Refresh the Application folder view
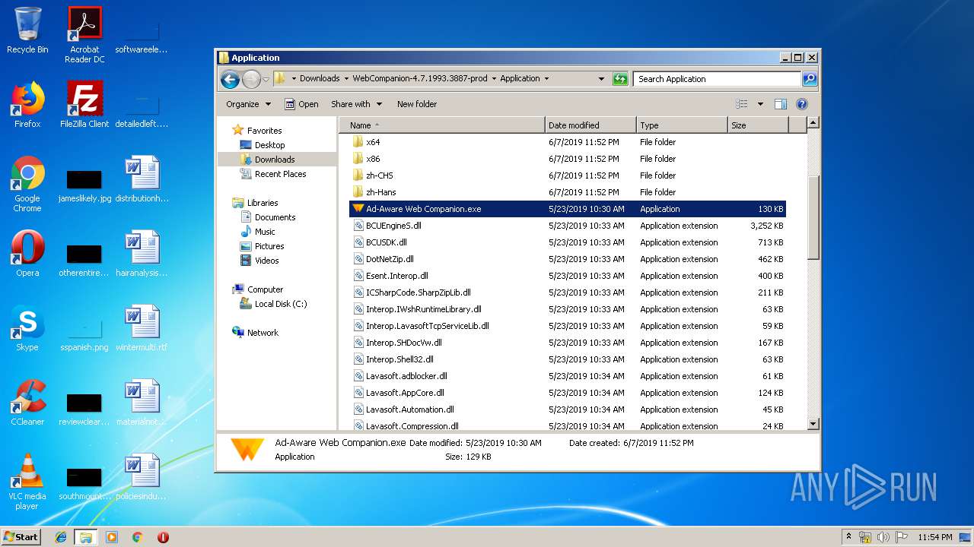 tap(620, 79)
